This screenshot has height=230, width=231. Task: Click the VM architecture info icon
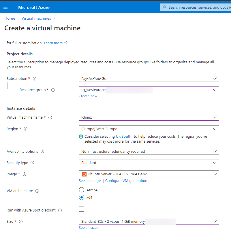[x=37, y=191]
